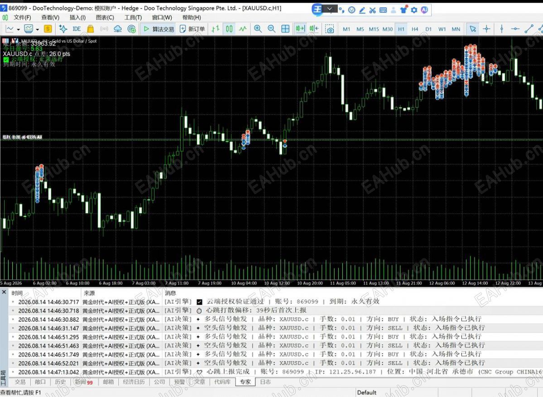Open the Market shopping bag icon
Image resolution: width=543 pixels, height=397 pixels.
[x=91, y=29]
